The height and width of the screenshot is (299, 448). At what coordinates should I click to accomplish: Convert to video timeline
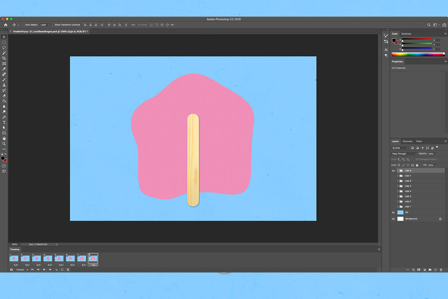coord(12,269)
